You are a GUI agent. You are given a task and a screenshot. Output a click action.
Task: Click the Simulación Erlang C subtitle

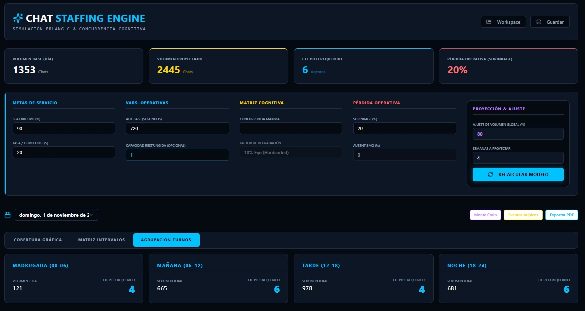pos(79,29)
